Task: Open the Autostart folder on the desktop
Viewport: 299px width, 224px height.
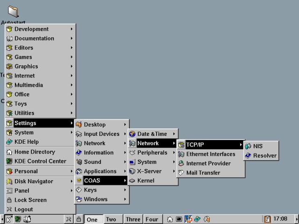Action: click(x=13, y=12)
